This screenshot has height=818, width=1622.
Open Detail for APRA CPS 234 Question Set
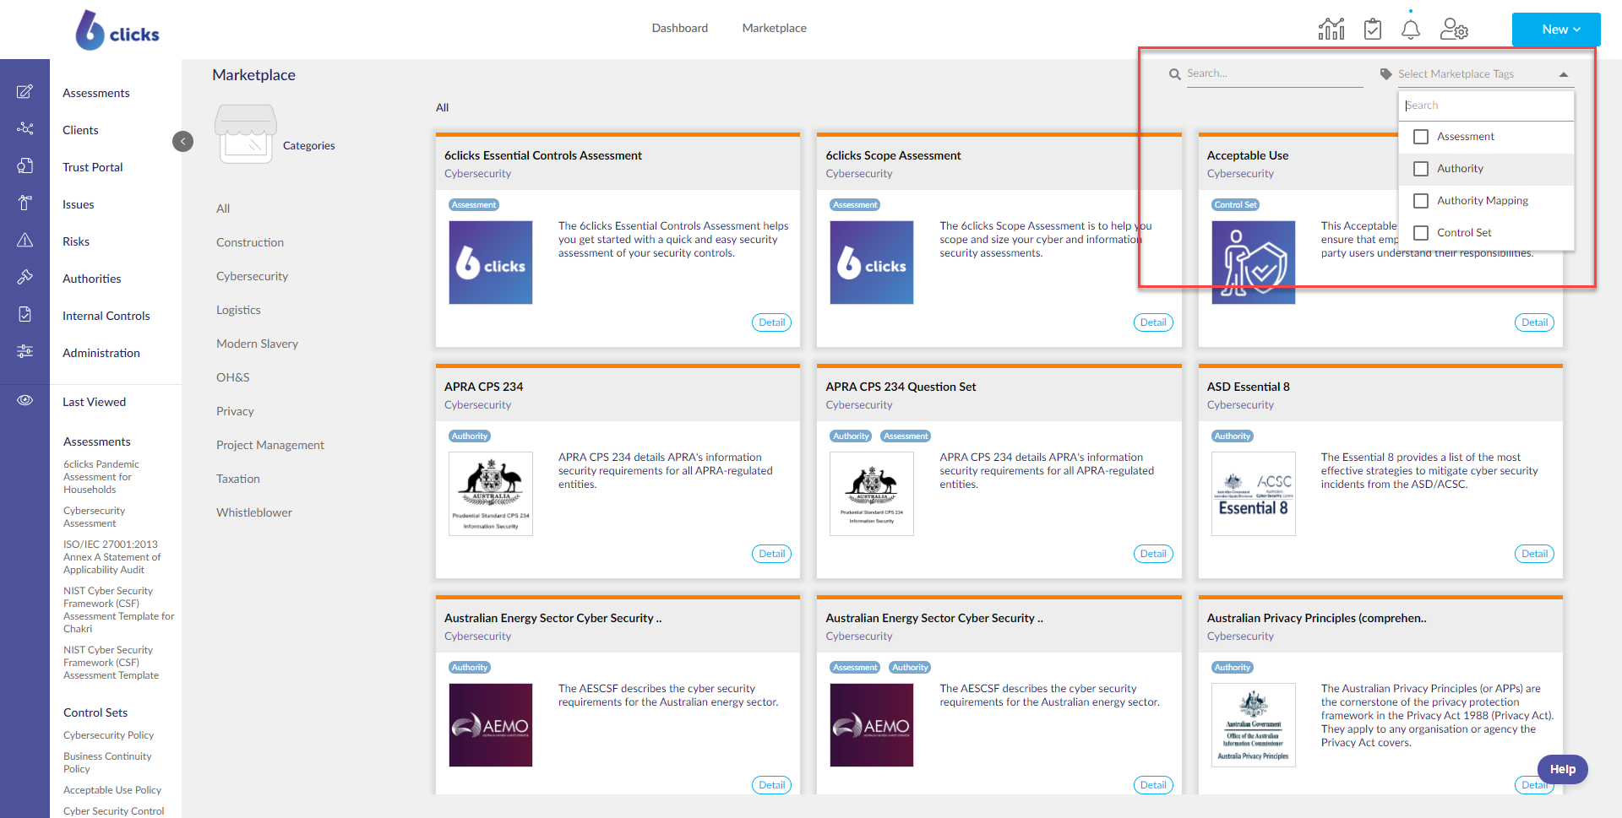pyautogui.click(x=1153, y=554)
